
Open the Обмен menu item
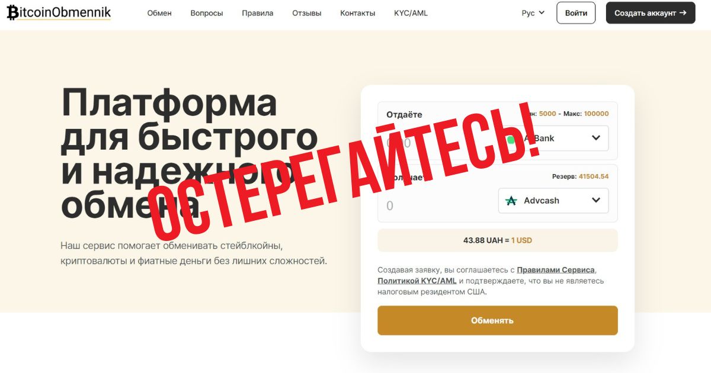click(159, 13)
